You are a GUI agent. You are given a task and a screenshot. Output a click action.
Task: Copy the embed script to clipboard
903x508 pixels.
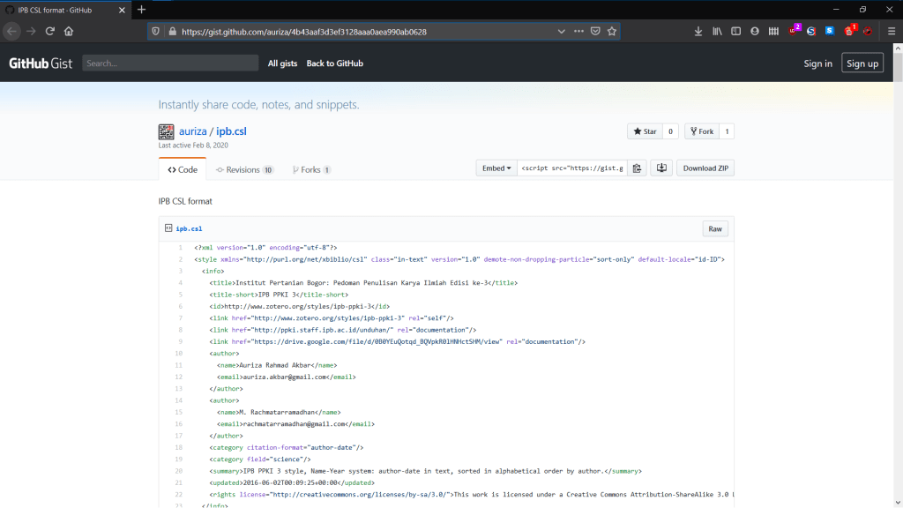click(x=638, y=168)
